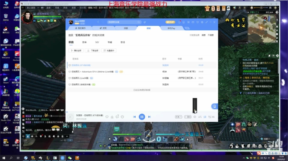Toggle desktop lyrics display icon

click(205, 117)
